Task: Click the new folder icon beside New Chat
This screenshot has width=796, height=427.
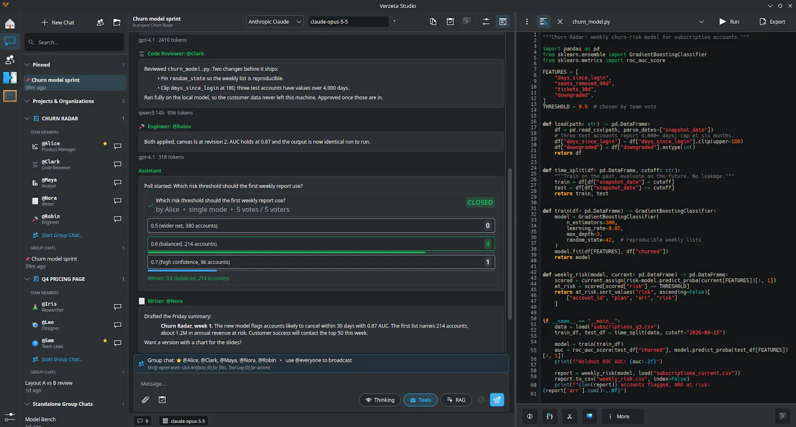Action: (117, 22)
